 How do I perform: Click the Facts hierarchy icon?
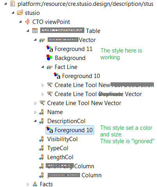click(35, 184)
